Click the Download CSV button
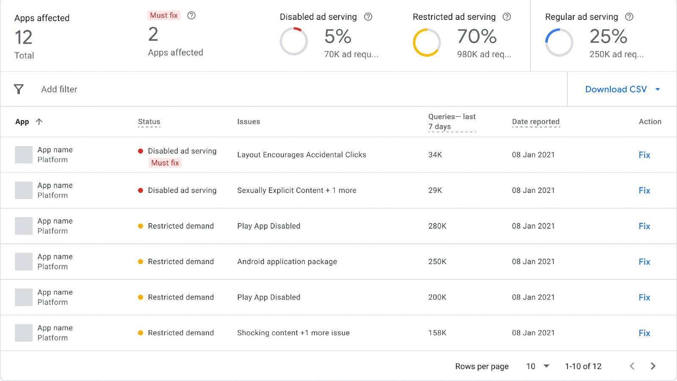Screen dimensions: 677x381 coord(616,89)
